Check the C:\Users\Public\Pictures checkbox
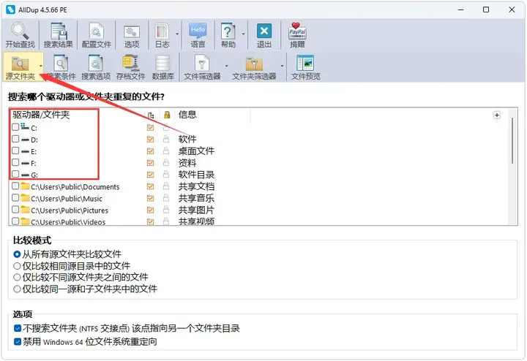This screenshot has width=527, height=361. tap(15, 209)
